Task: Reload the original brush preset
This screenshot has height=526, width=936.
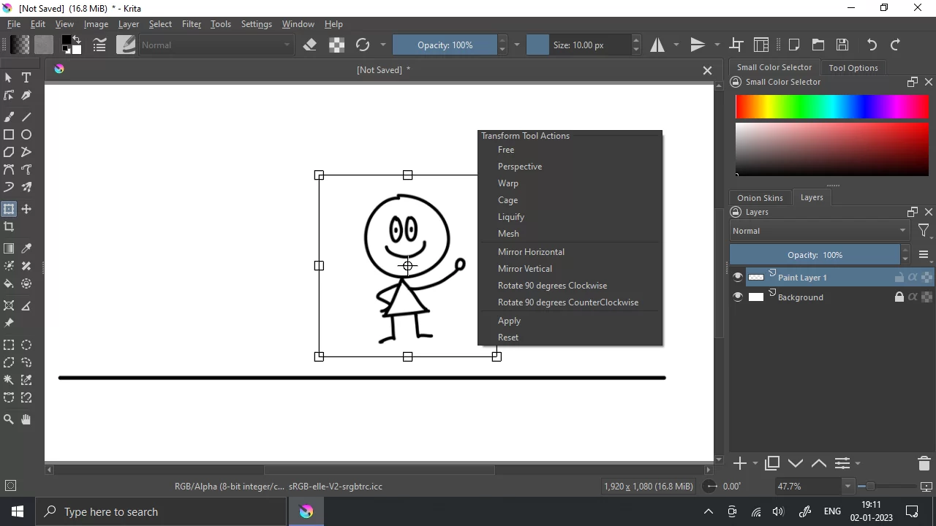Action: pyautogui.click(x=363, y=45)
